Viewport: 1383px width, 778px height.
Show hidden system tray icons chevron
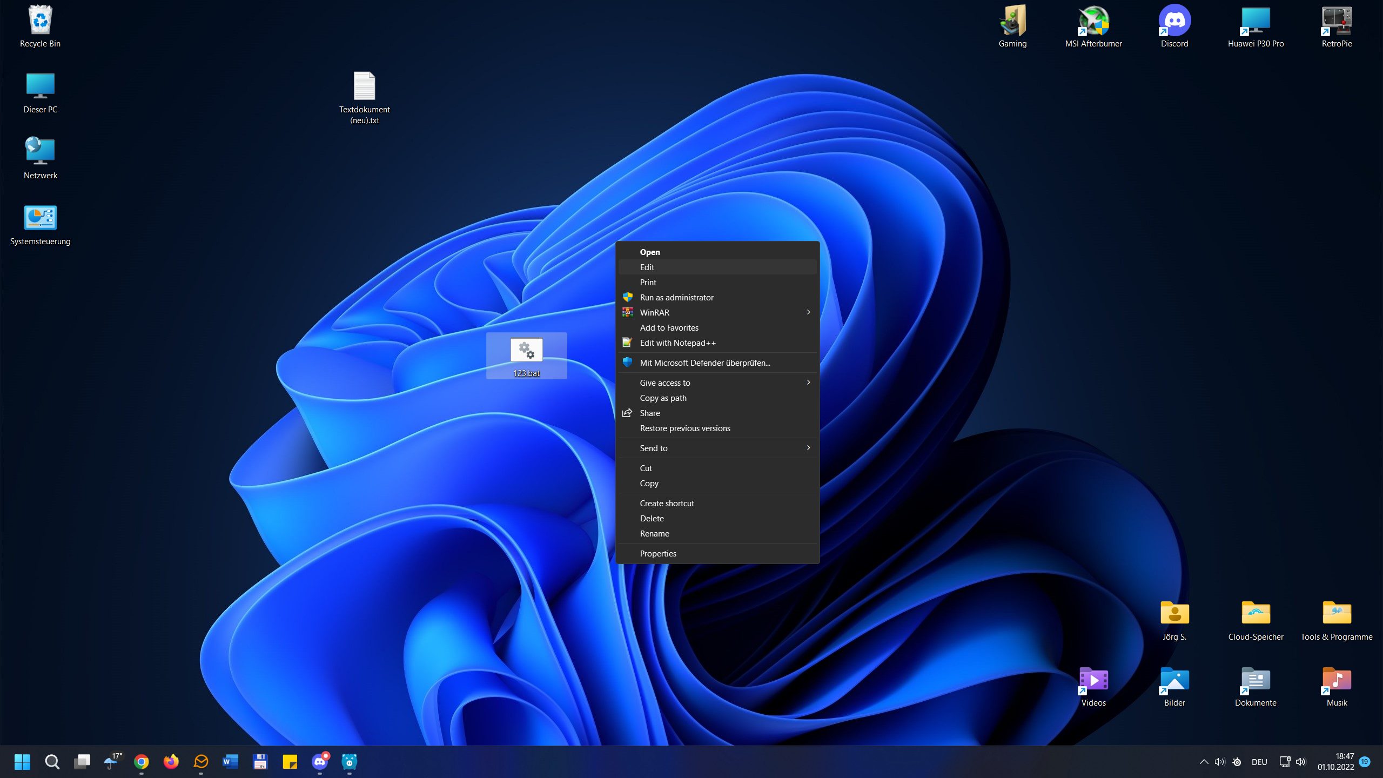(x=1204, y=762)
